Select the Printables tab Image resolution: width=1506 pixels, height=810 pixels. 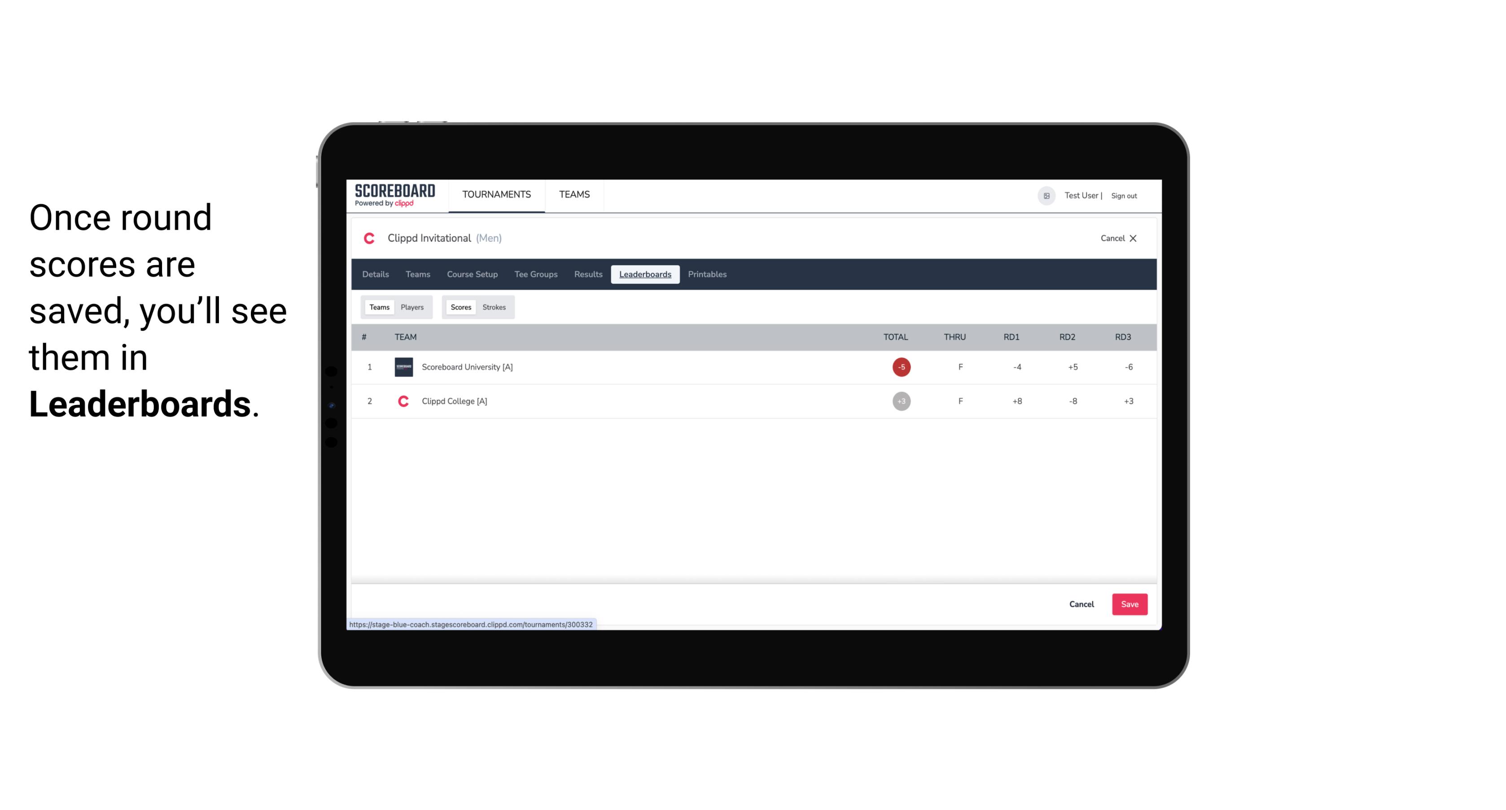pyautogui.click(x=707, y=274)
